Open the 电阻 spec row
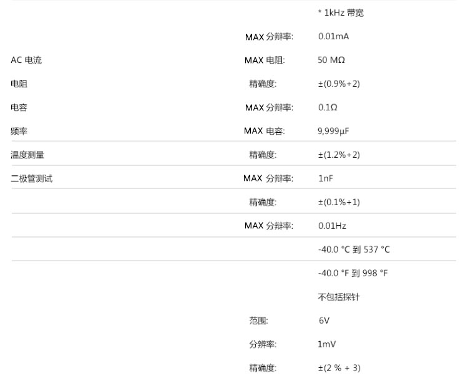 (19, 84)
